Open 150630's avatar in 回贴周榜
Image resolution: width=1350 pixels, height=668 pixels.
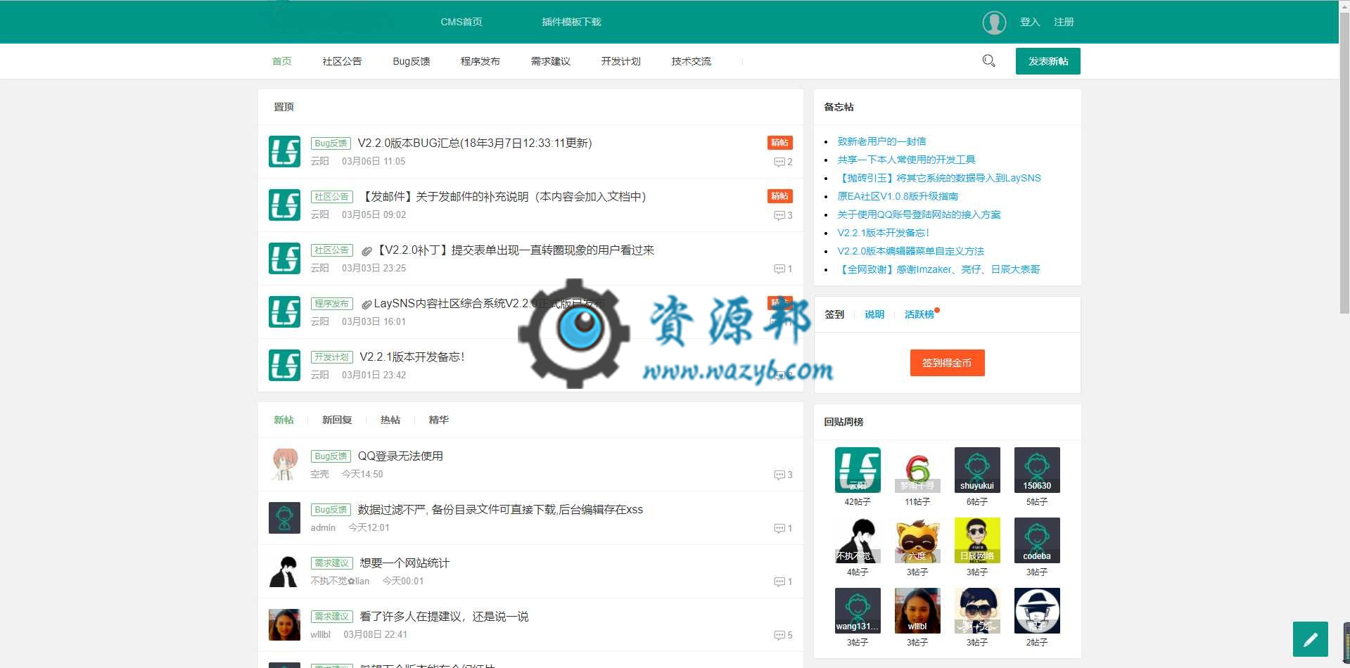(1037, 470)
